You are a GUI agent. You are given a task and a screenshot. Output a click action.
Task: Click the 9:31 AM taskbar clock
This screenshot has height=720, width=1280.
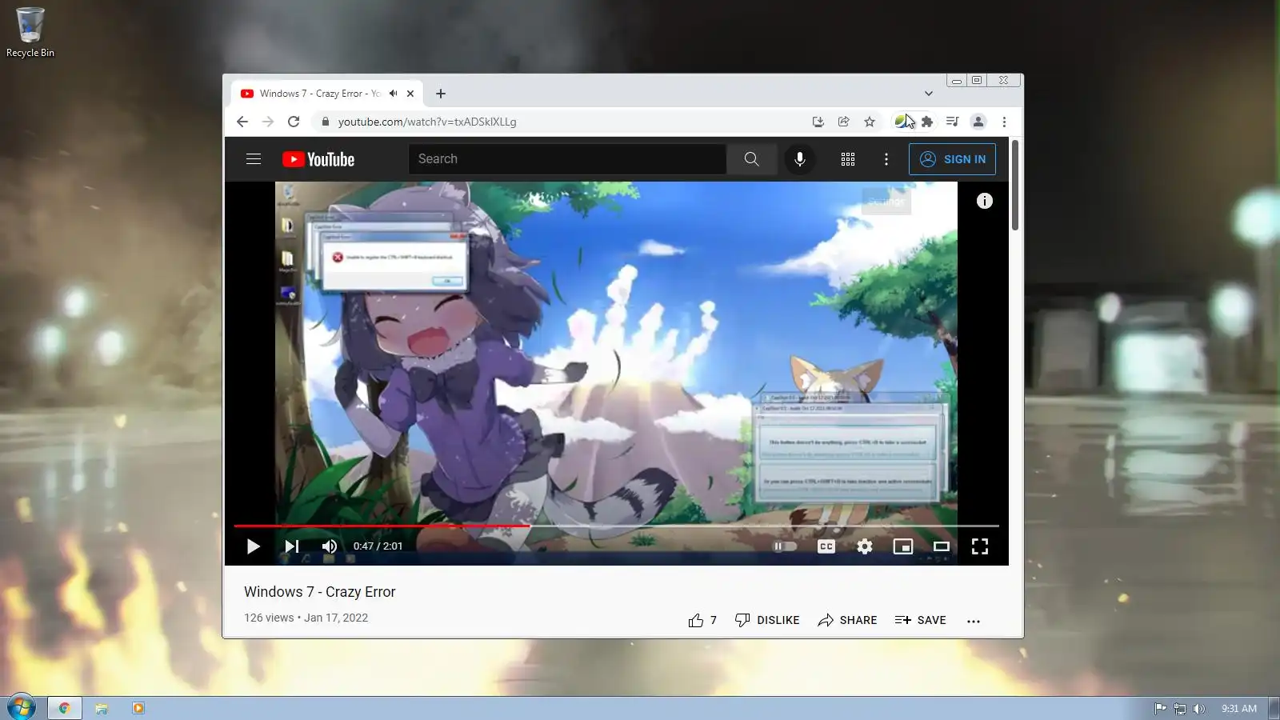tap(1238, 708)
